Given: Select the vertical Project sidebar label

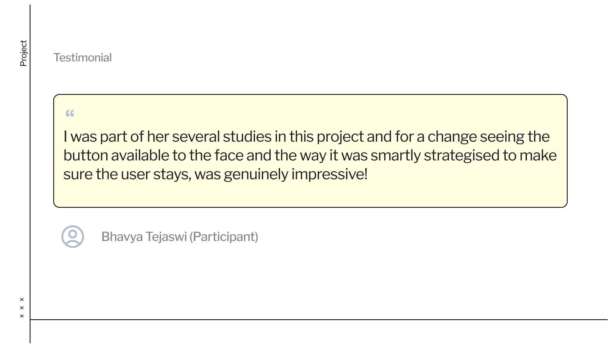Looking at the screenshot, I should (23, 53).
